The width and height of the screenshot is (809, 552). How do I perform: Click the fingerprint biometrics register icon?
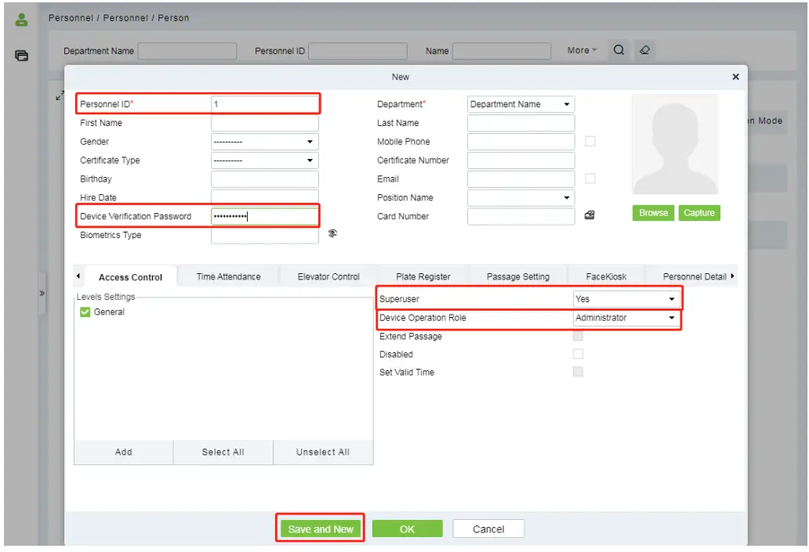click(x=332, y=233)
